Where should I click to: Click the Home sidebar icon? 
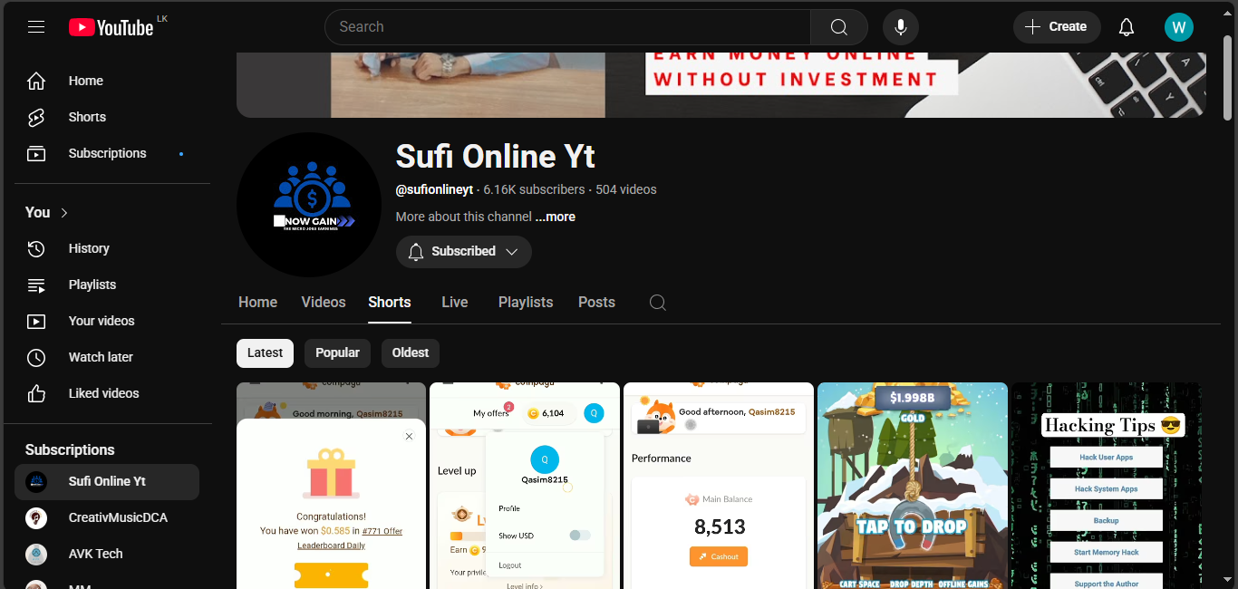pyautogui.click(x=36, y=81)
